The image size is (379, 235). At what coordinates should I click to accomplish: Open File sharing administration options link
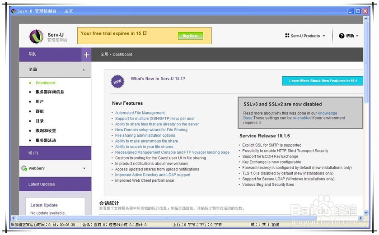tap(145, 135)
